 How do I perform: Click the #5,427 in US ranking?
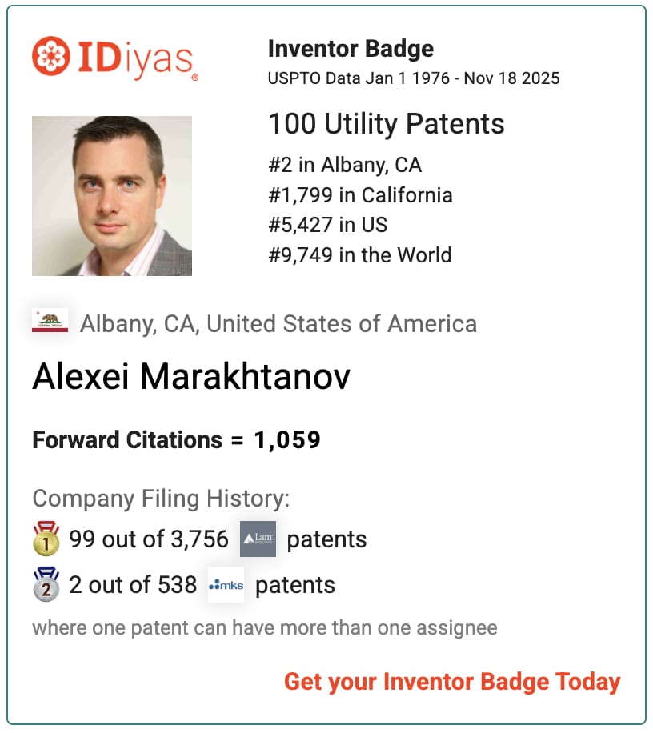click(x=327, y=225)
